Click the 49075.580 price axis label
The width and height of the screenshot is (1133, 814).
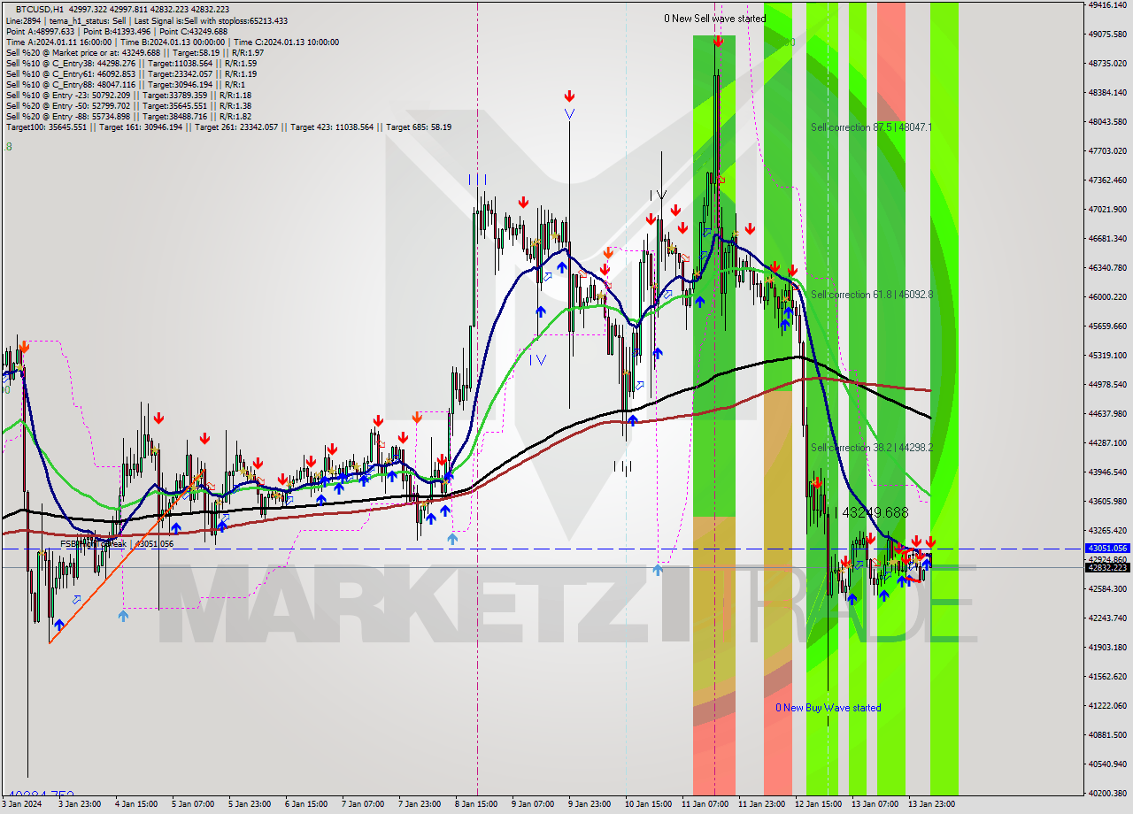pyautogui.click(x=1106, y=34)
